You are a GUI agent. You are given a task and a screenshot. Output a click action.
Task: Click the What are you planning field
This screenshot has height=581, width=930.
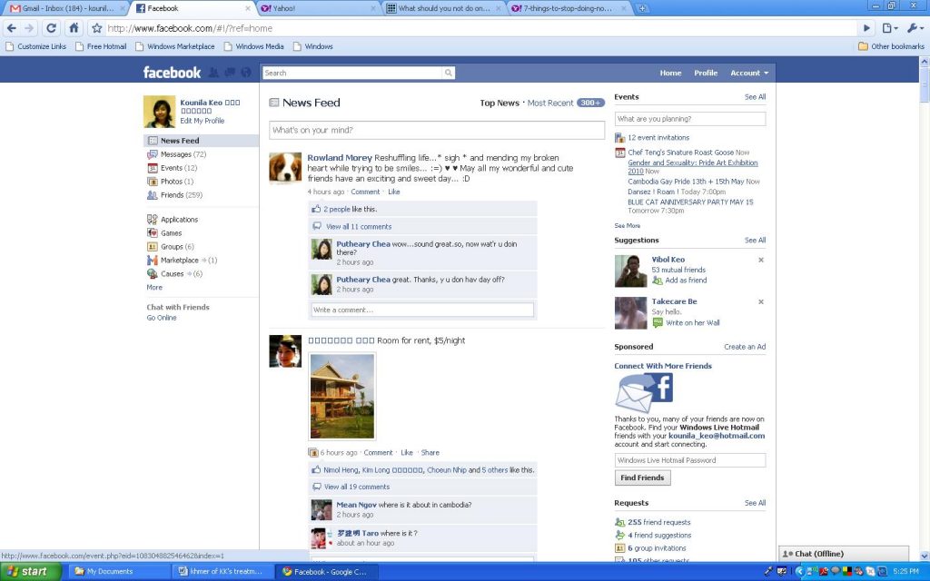tap(690, 119)
